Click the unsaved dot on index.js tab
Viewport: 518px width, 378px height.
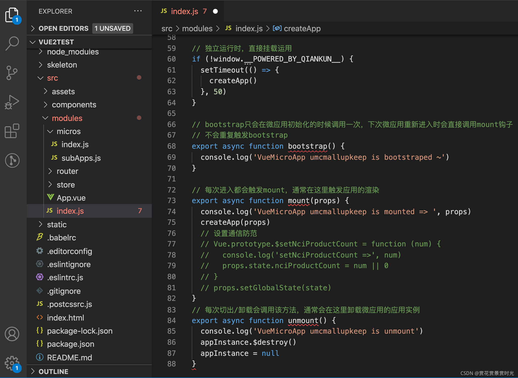215,11
